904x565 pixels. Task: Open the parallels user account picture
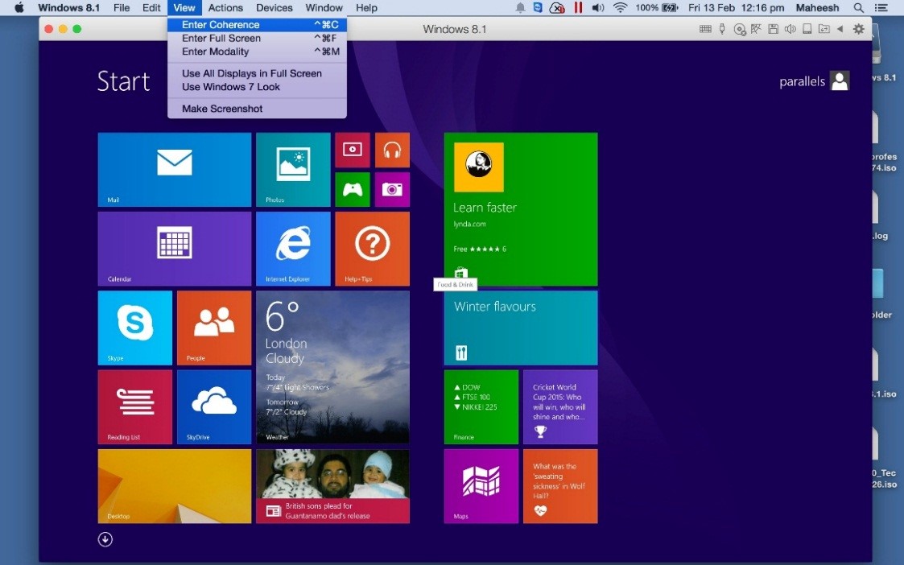840,81
